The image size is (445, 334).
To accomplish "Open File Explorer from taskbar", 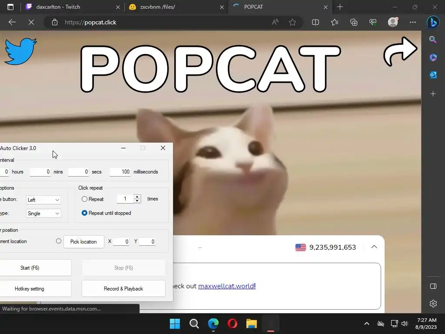I will point(252,324).
